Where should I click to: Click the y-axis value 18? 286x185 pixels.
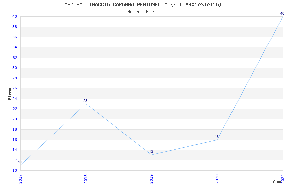[15, 129]
